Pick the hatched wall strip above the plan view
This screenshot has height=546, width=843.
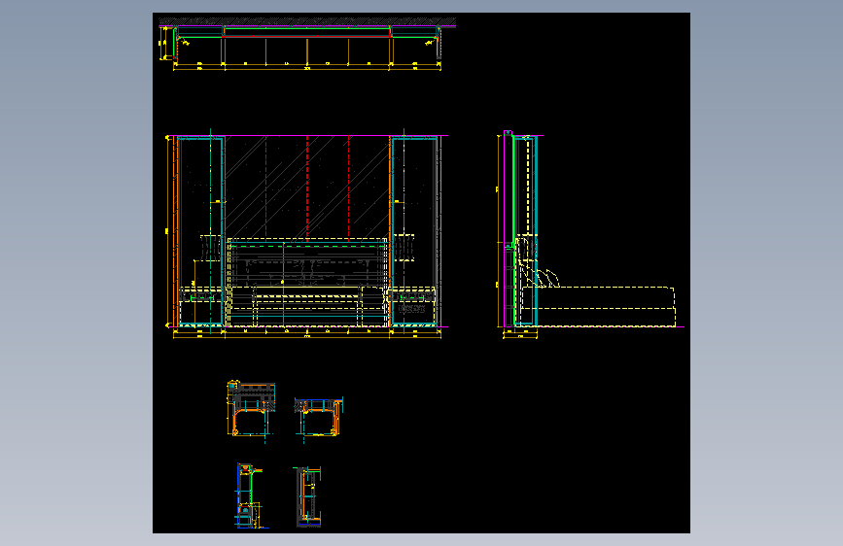click(307, 21)
